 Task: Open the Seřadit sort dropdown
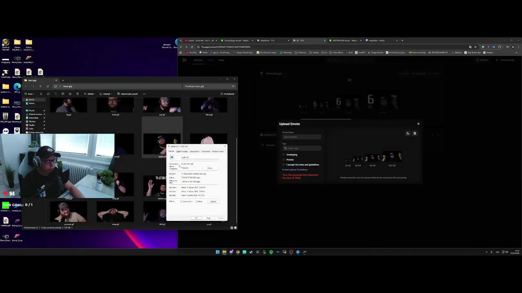(x=90, y=94)
